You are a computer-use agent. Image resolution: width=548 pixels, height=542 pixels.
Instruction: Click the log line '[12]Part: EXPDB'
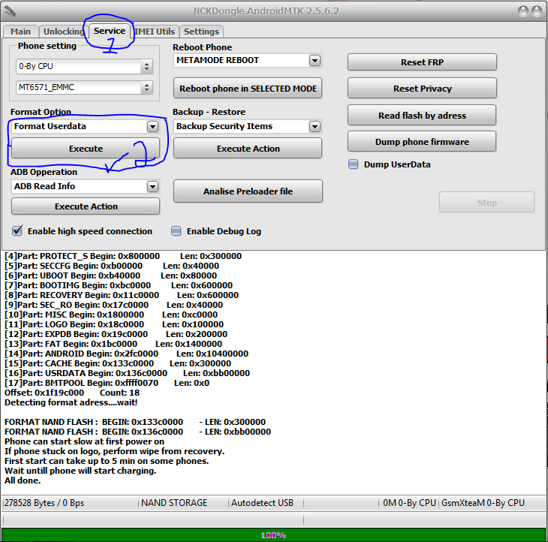(116, 334)
